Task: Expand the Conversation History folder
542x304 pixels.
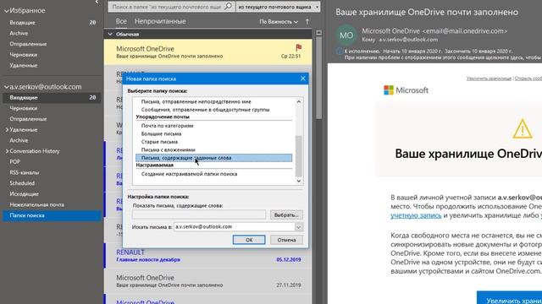Action: pyautogui.click(x=7, y=151)
